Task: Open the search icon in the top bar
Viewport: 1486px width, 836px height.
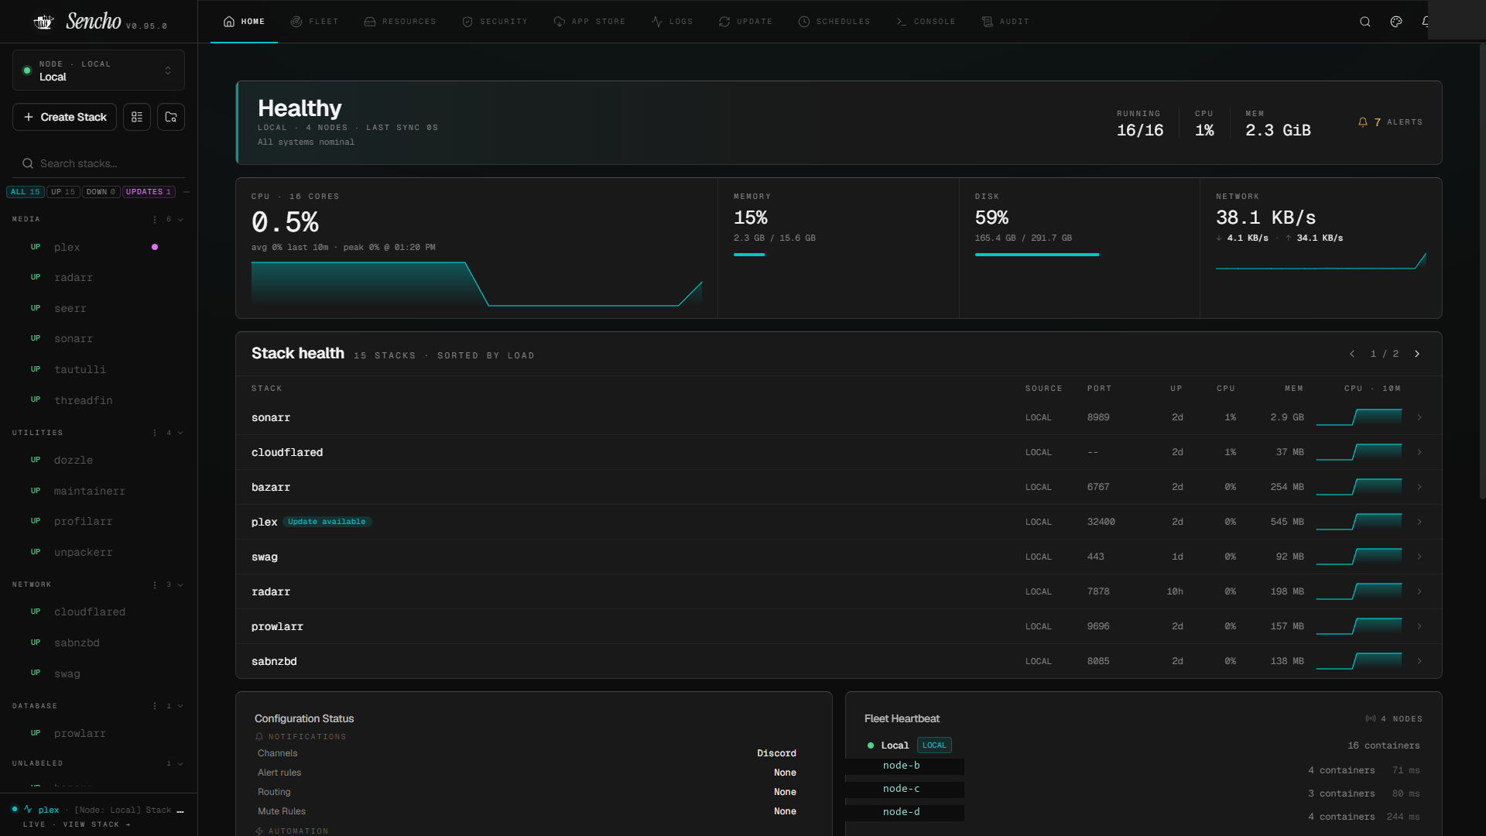Action: [x=1365, y=22]
